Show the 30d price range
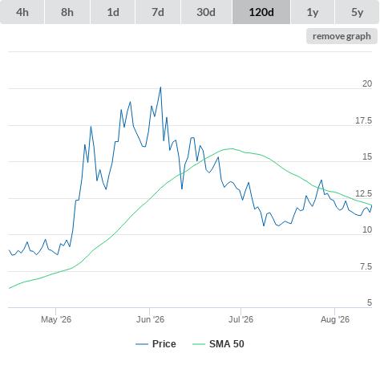 point(206,12)
